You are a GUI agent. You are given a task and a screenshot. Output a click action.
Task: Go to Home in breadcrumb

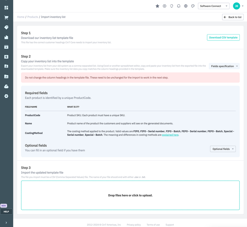[x=21, y=17]
